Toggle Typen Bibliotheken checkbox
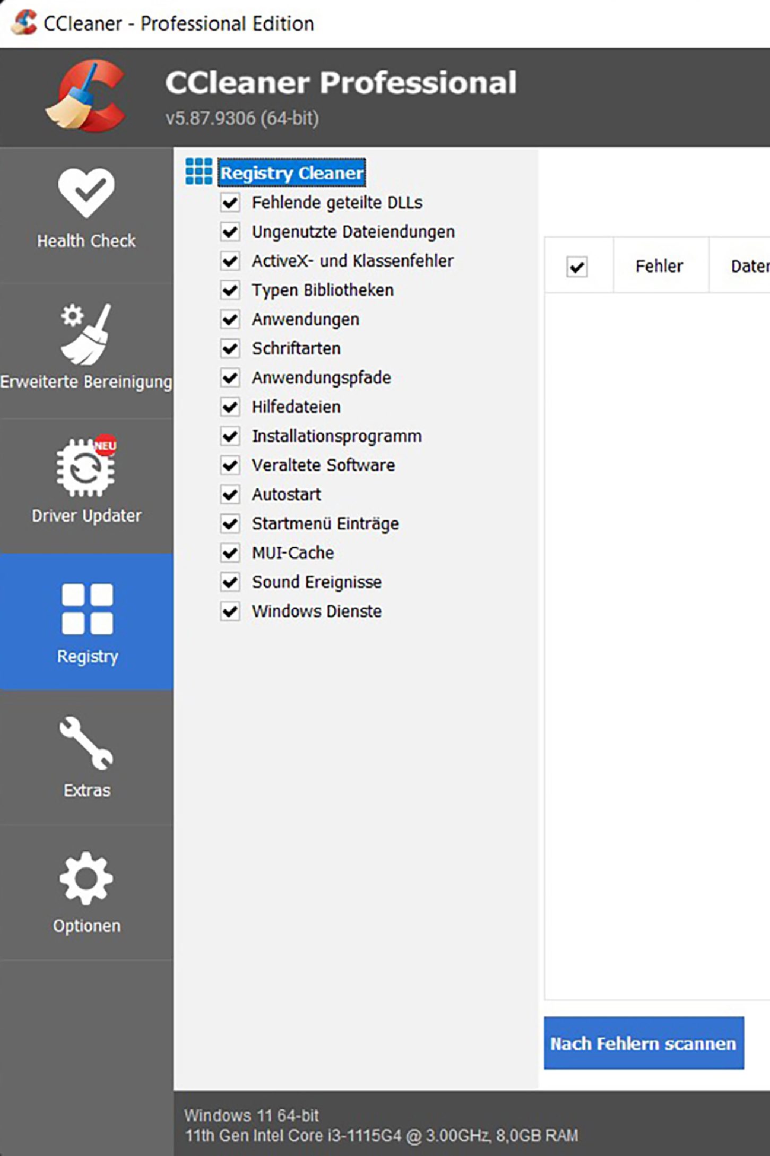 click(230, 290)
